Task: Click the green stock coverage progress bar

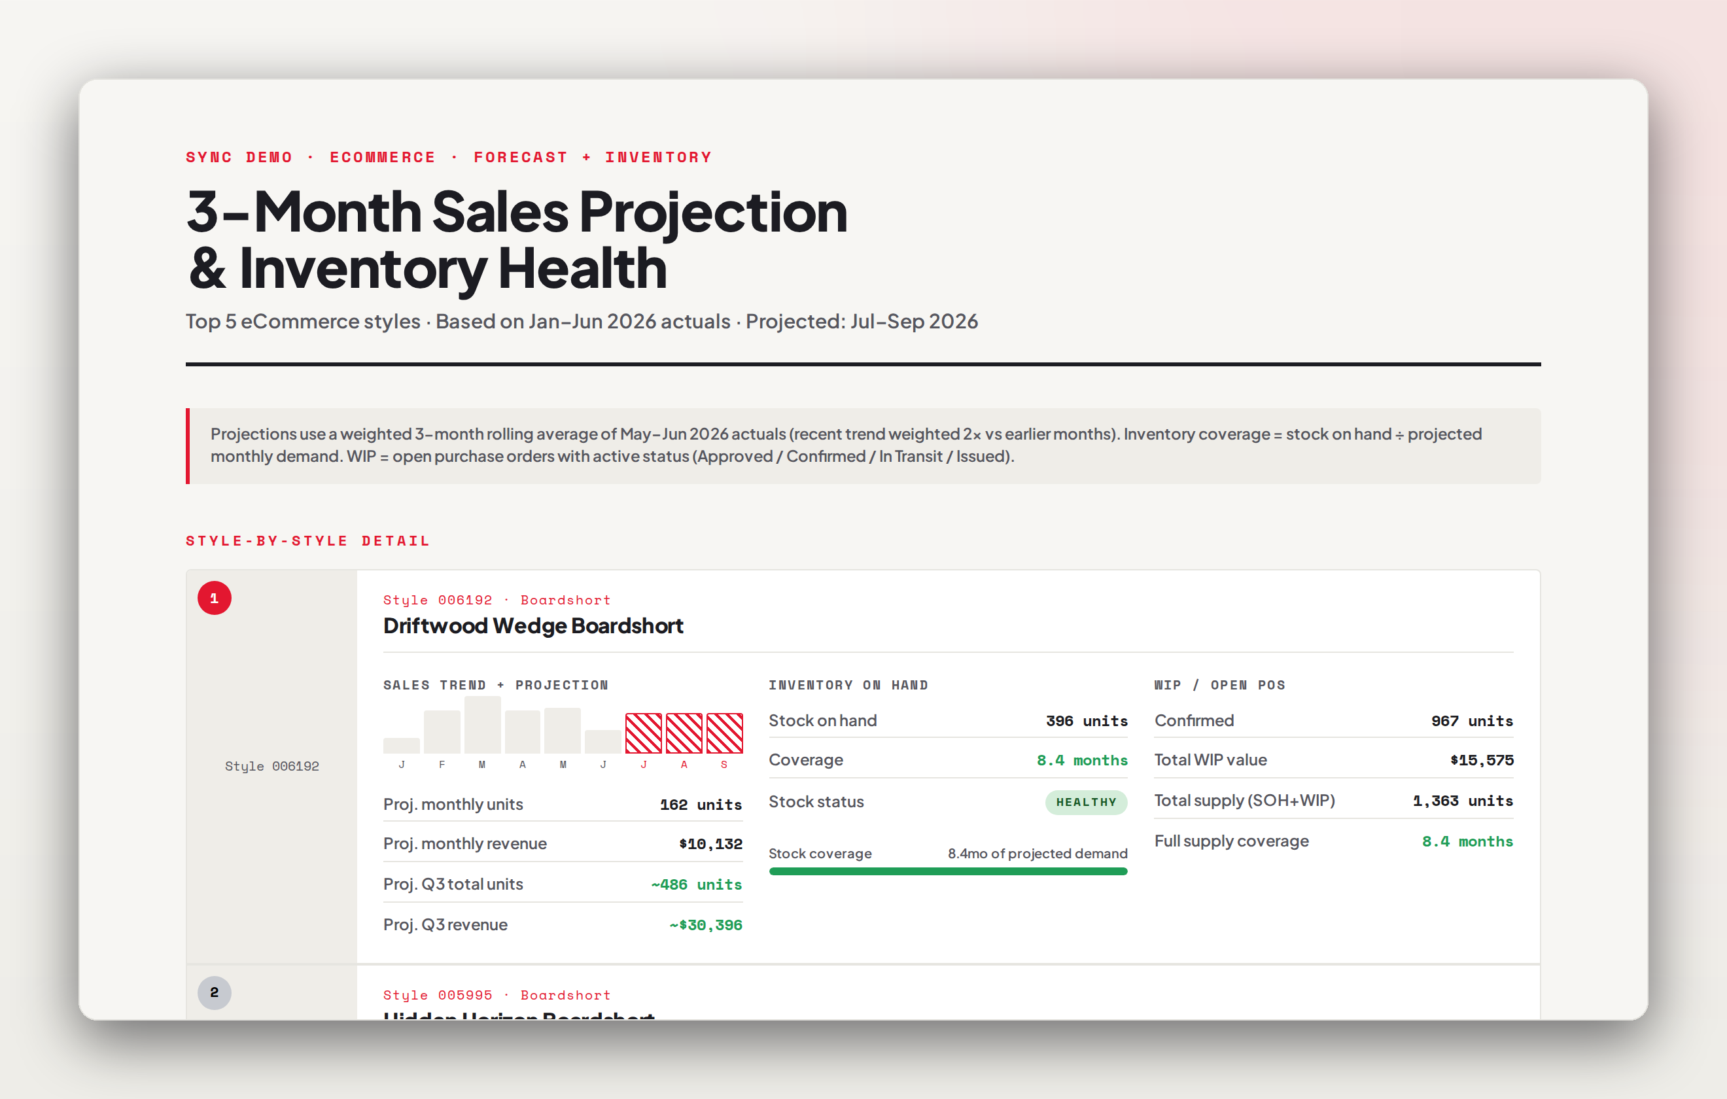Action: click(x=948, y=871)
